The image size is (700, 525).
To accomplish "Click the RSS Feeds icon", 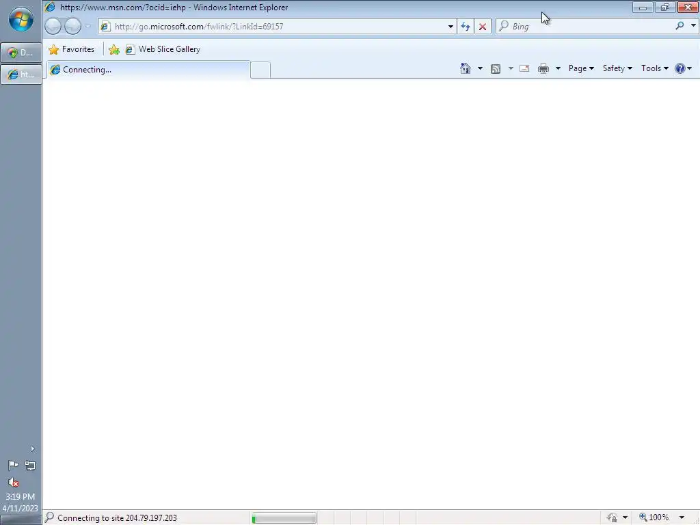I will (x=496, y=69).
